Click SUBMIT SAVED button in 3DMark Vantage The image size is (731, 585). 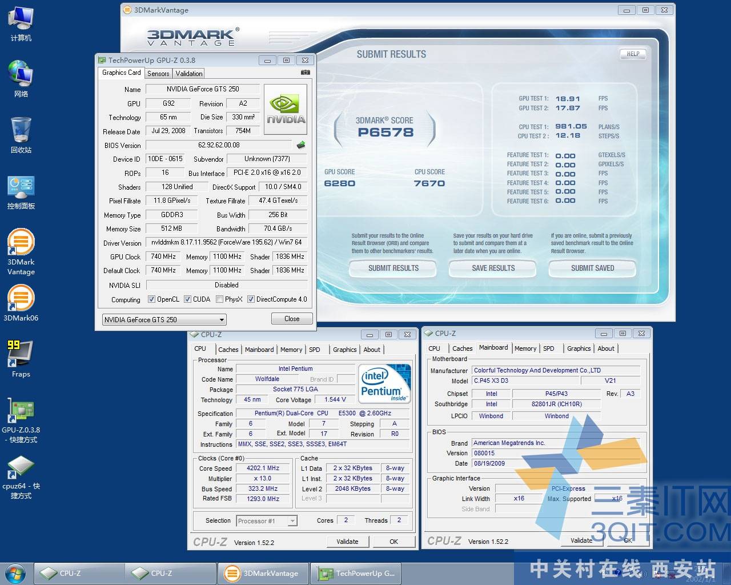[x=593, y=268]
